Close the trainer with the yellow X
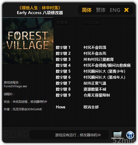138x145 pixels. tap(126, 10)
